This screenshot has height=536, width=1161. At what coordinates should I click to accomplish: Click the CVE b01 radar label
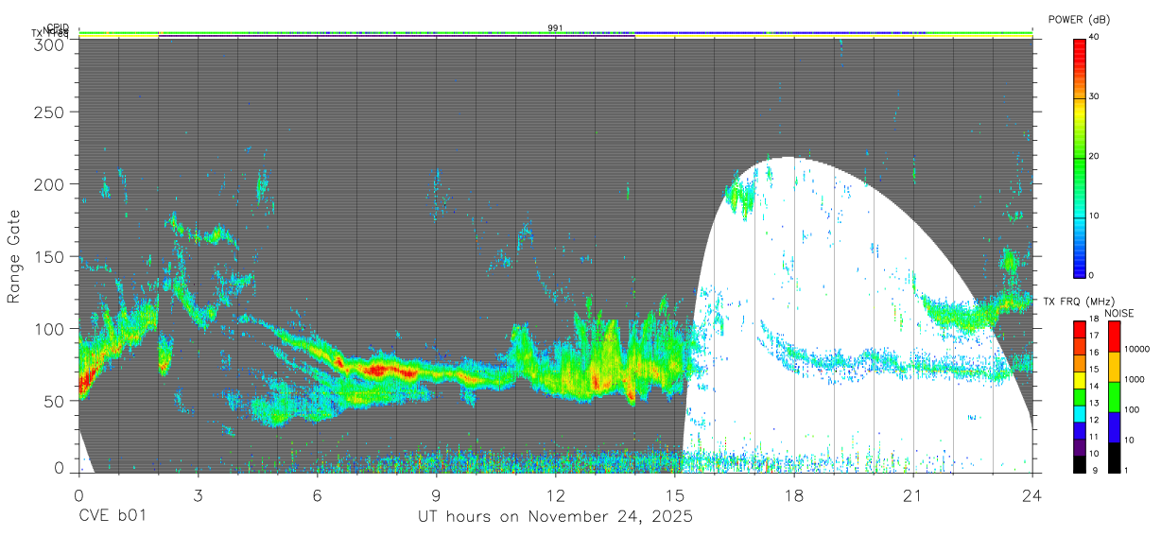112,517
